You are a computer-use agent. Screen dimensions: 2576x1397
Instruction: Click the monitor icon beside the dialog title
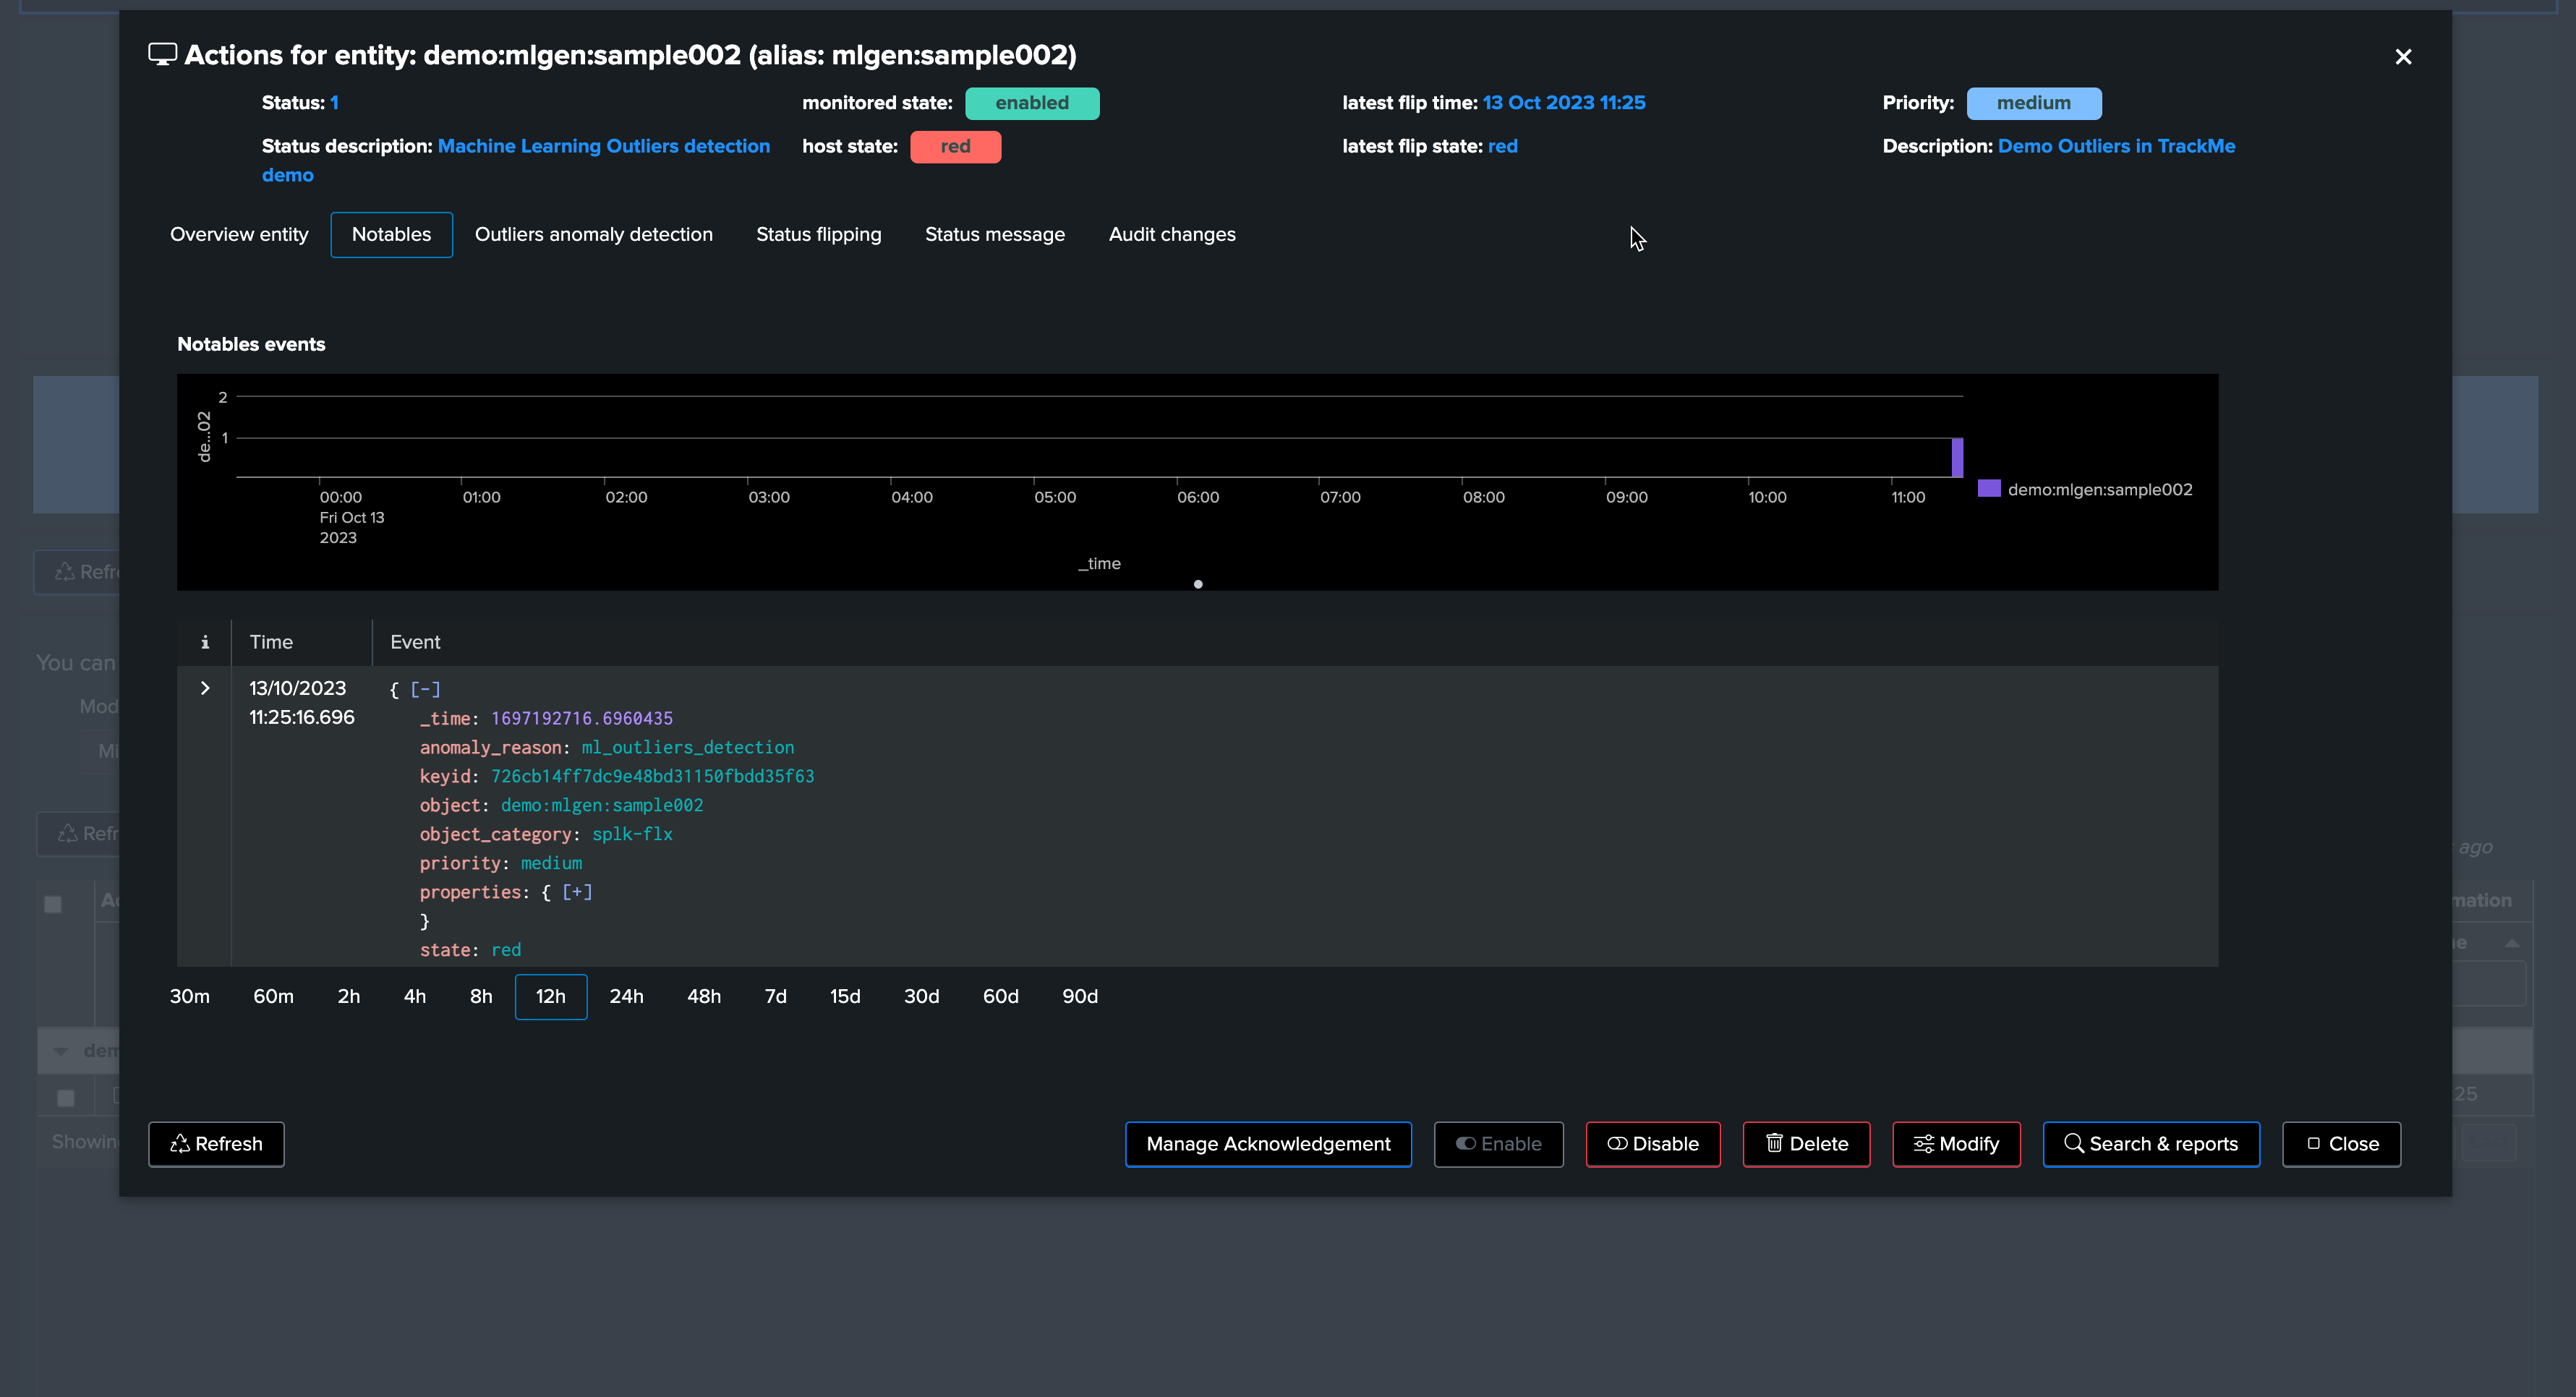[162, 55]
